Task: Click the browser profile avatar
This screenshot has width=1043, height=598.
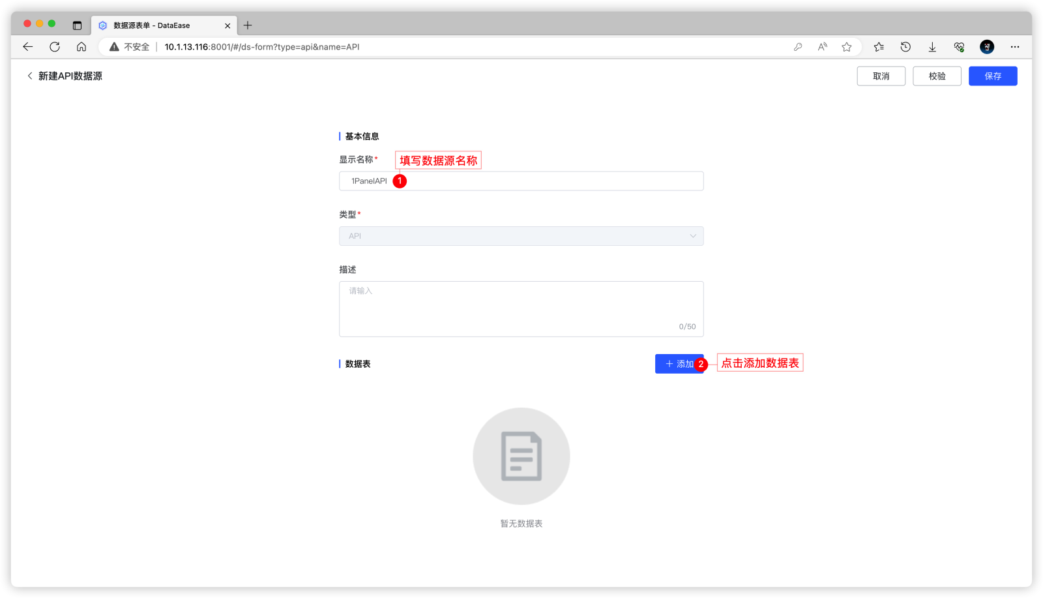Action: click(x=987, y=46)
